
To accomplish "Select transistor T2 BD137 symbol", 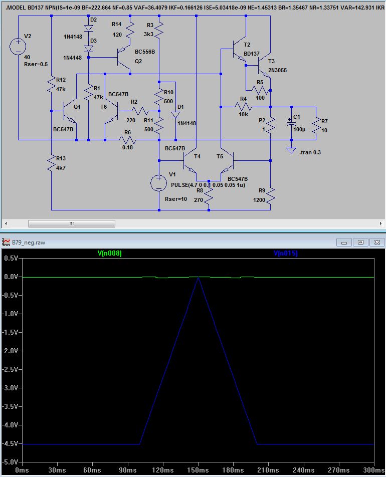I will click(240, 49).
